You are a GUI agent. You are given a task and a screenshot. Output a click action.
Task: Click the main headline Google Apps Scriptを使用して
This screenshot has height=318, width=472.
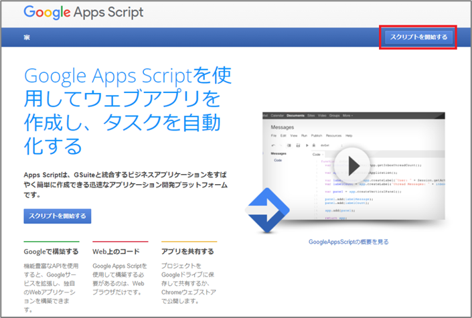coord(128,110)
